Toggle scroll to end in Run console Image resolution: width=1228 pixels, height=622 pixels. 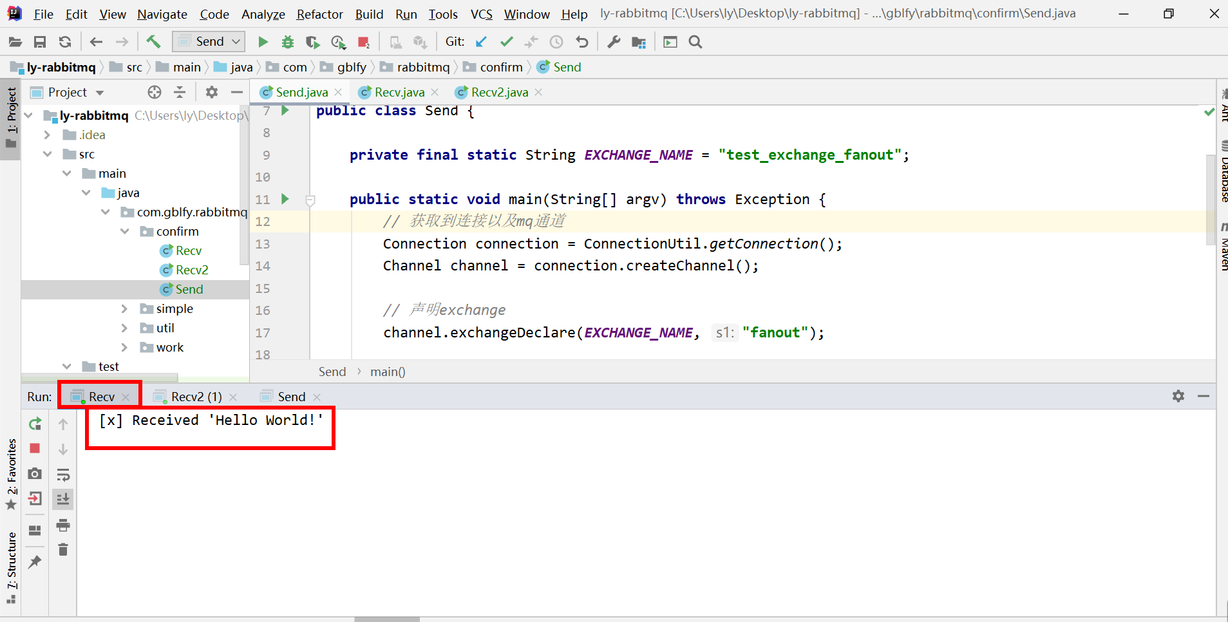[x=63, y=499]
